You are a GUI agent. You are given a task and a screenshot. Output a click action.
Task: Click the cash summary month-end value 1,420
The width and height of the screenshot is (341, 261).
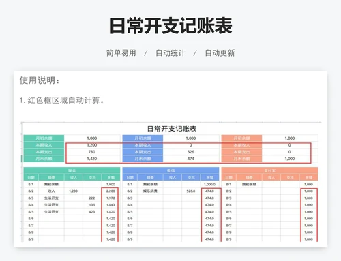click(92, 159)
